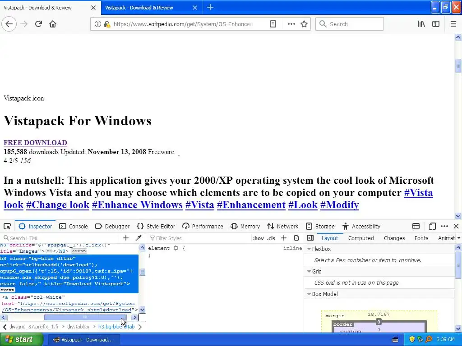Open the Firefox hamburger menu
462x346 pixels.
453,24
